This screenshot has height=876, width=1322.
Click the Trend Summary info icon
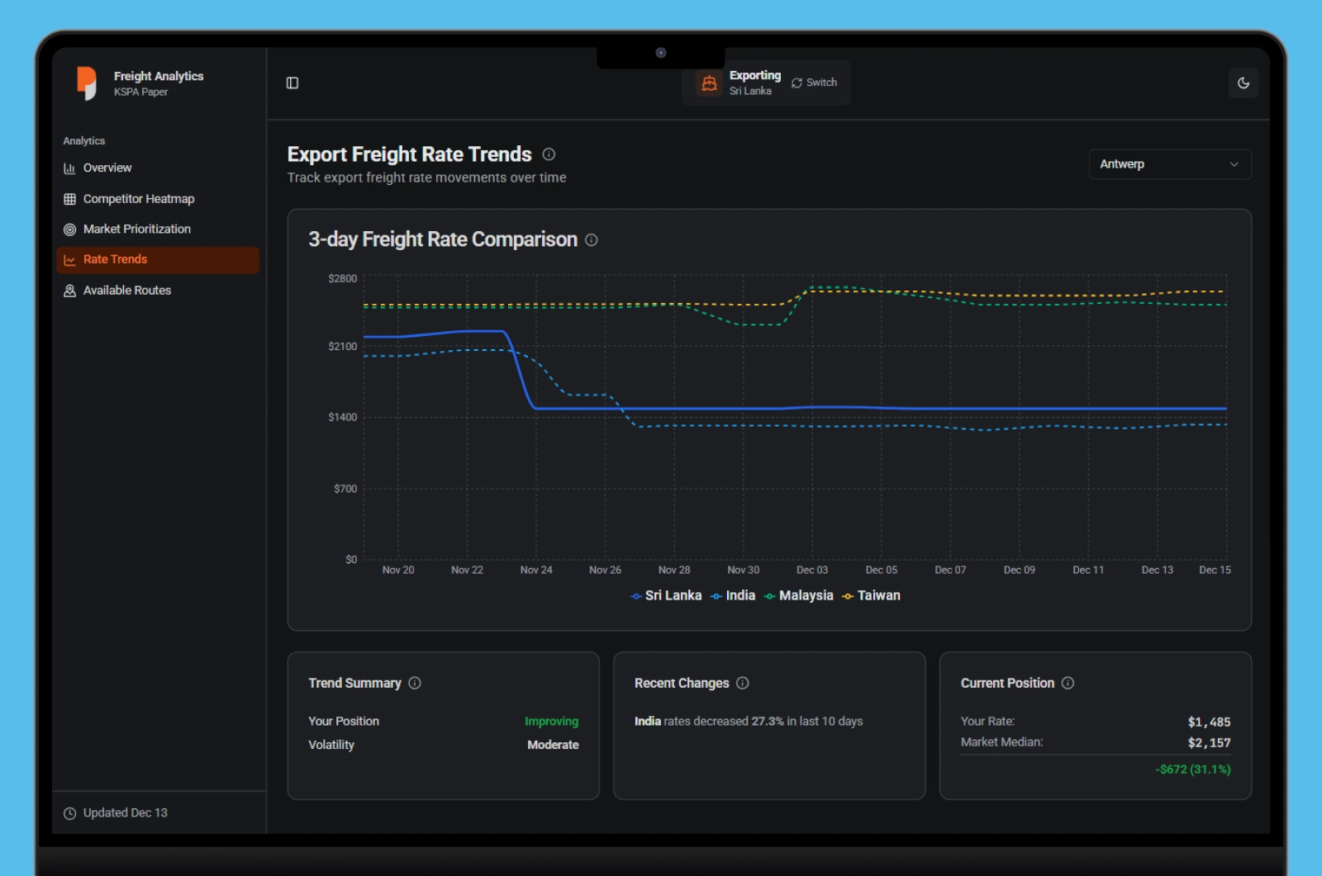click(415, 683)
